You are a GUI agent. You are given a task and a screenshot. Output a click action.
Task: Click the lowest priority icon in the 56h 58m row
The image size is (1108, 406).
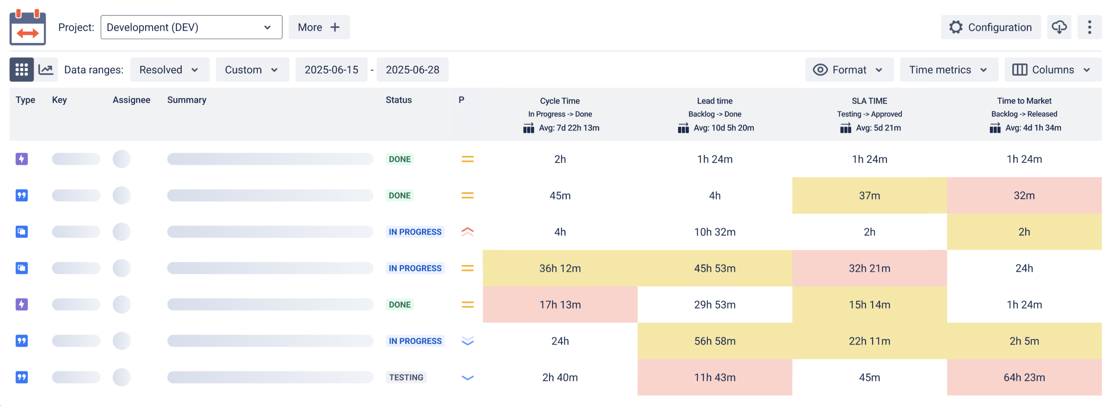tap(467, 341)
